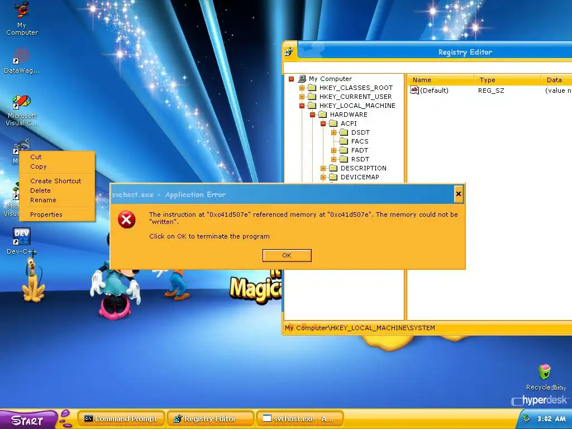Image resolution: width=572 pixels, height=429 pixels.
Task: Click the HKEY_CURRENT_USER folder icon
Action: point(312,97)
